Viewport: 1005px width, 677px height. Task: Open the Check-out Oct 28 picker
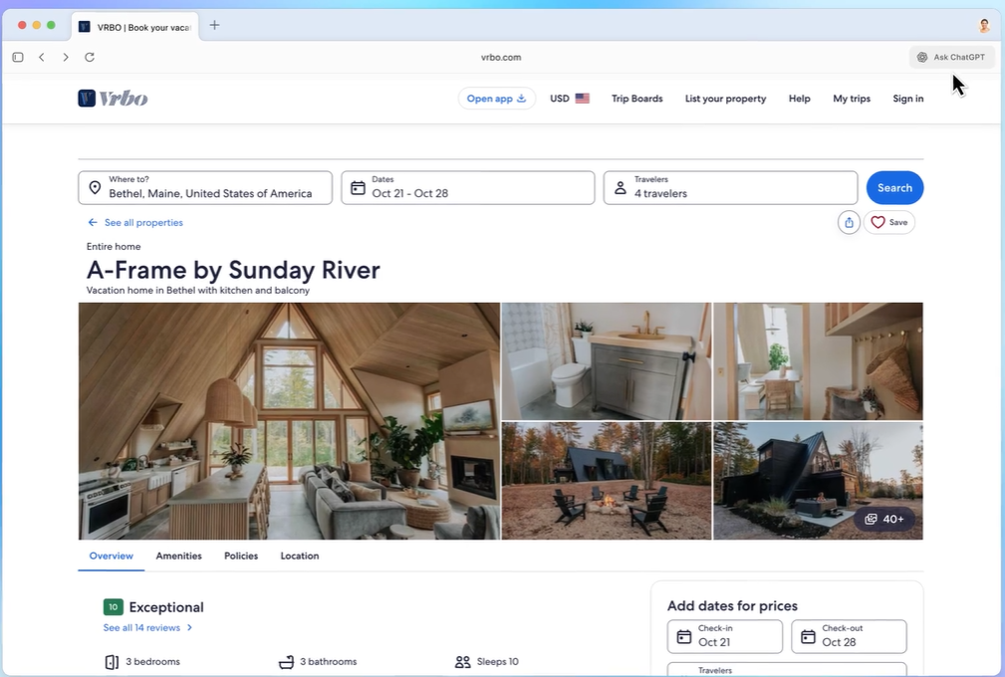pos(849,636)
